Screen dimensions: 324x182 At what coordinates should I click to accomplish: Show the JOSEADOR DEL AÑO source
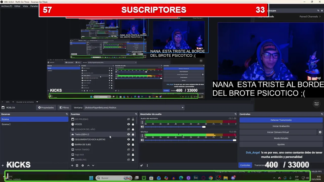(x=129, y=129)
